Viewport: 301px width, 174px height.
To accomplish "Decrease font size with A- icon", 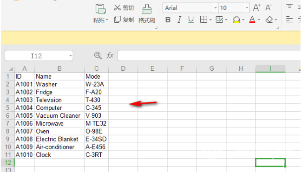I will coord(268,8).
